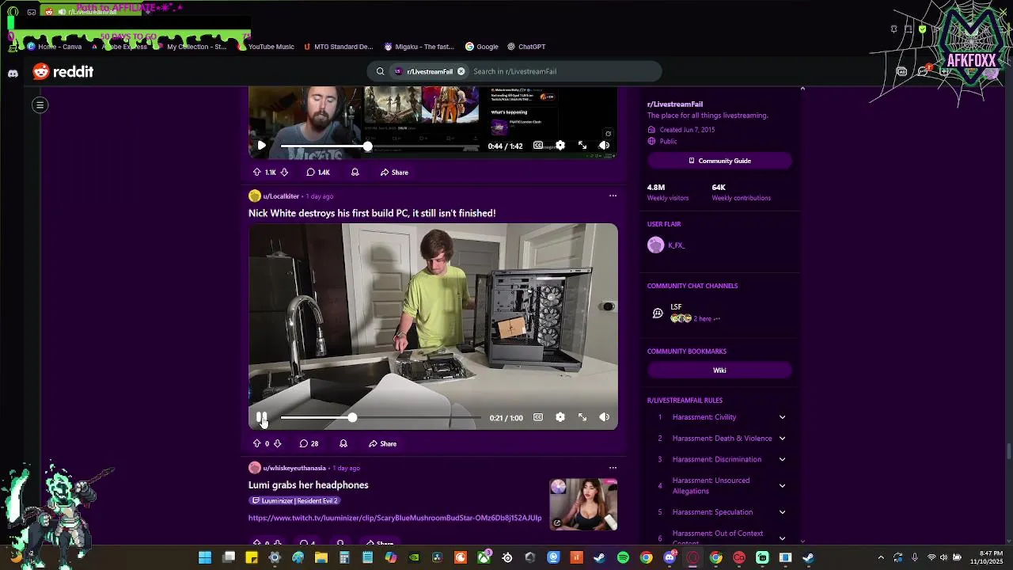Viewport: 1013px width, 570px height.
Task: Upvote the post with 1.1K votes
Action: (x=256, y=172)
